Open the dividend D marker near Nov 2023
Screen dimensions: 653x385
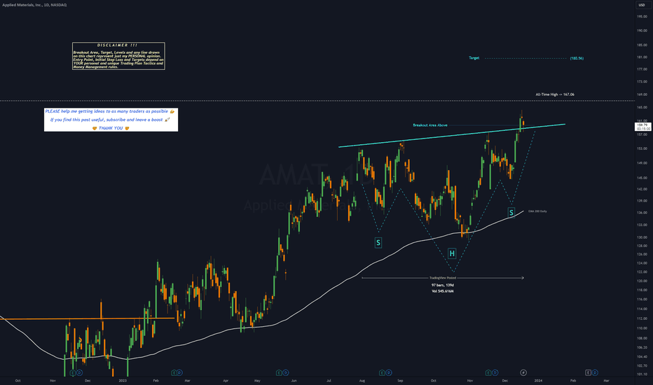[x=495, y=372]
